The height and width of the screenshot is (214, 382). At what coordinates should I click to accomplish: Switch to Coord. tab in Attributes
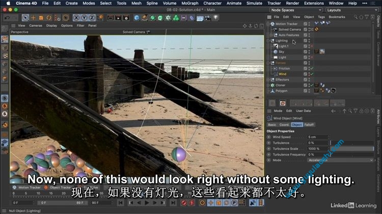pyautogui.click(x=284, y=125)
